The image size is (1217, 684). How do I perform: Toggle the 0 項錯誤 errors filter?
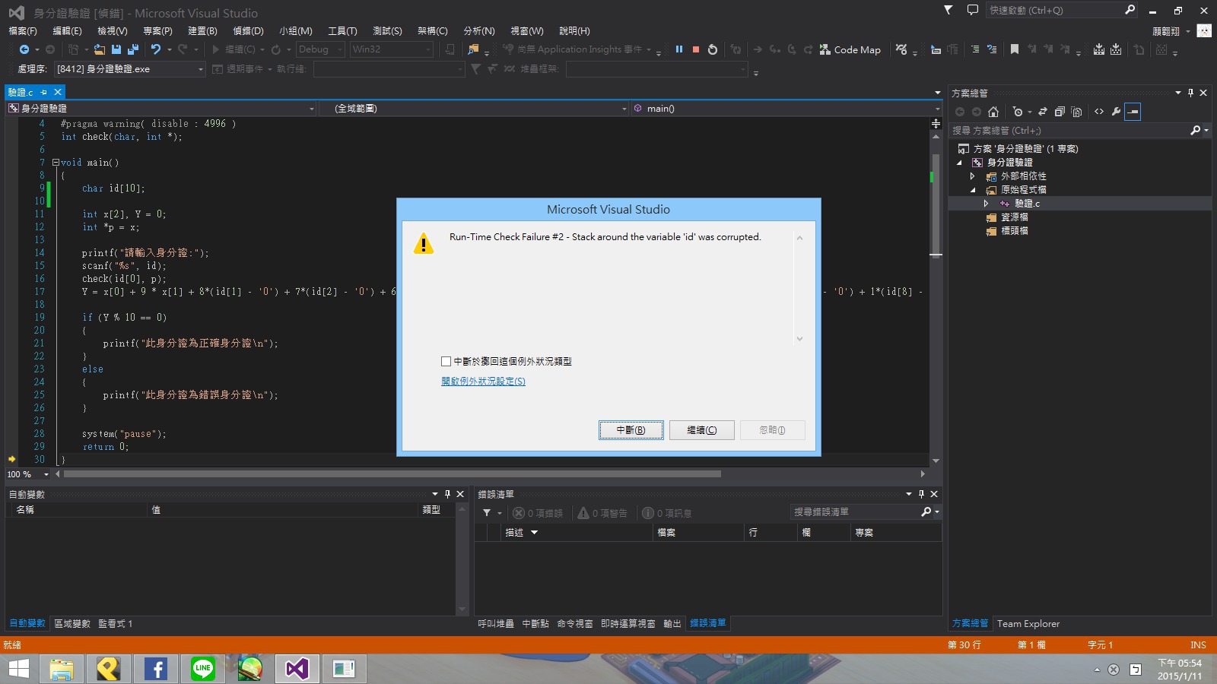538,513
